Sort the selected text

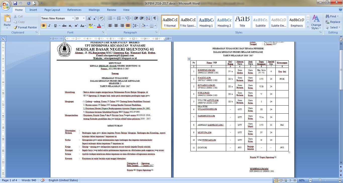click(148, 18)
